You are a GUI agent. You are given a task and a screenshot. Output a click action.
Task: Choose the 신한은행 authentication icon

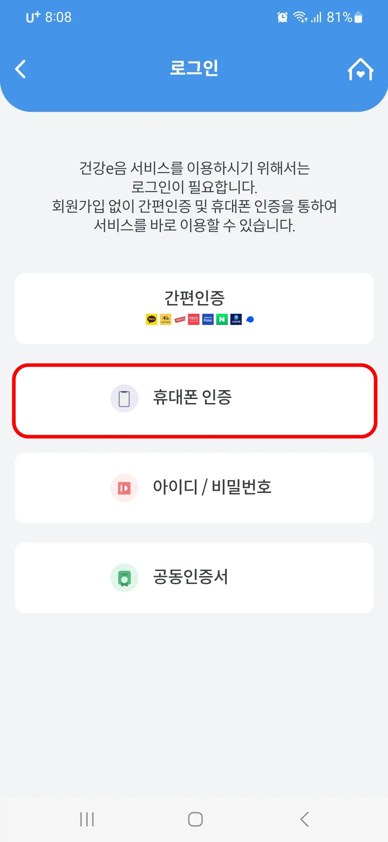pos(235,319)
